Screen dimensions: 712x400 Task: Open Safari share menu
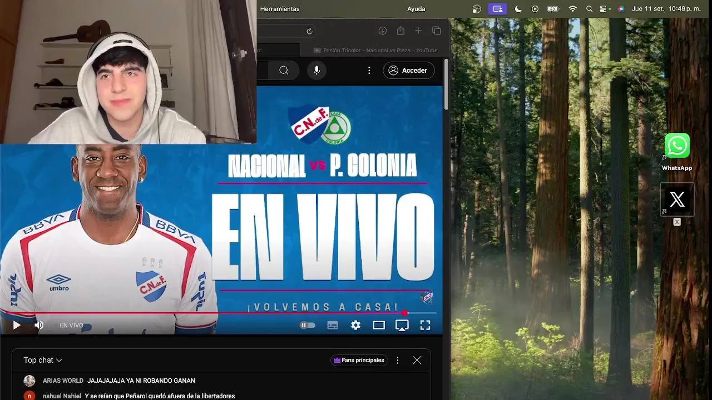400,31
